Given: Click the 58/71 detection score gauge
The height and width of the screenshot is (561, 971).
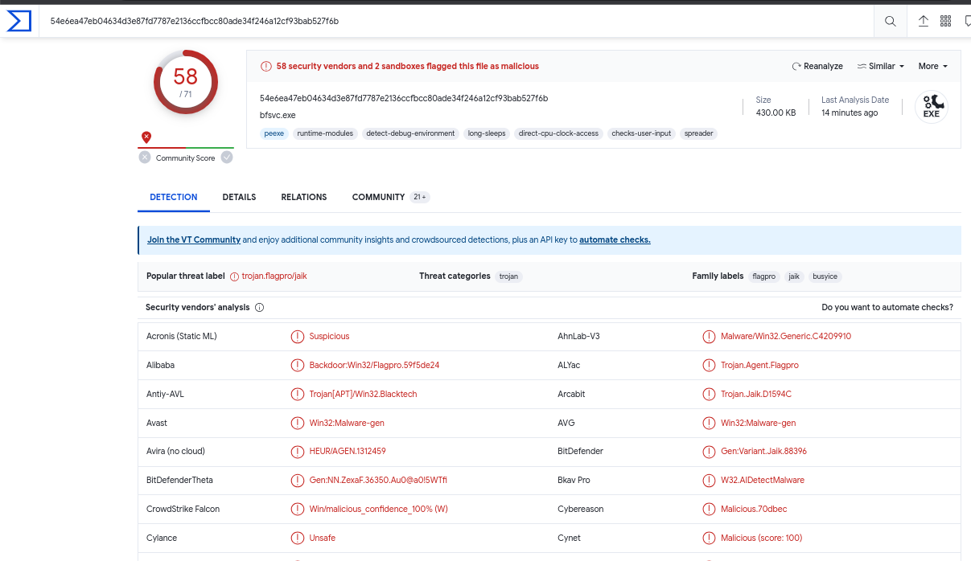Looking at the screenshot, I should coord(185,82).
